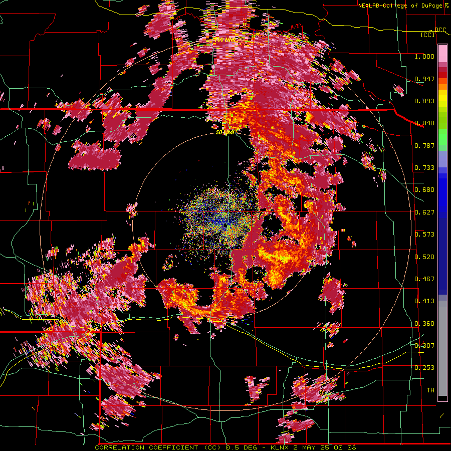
Task: Select the 0.360 legend value
Action: [424, 324]
